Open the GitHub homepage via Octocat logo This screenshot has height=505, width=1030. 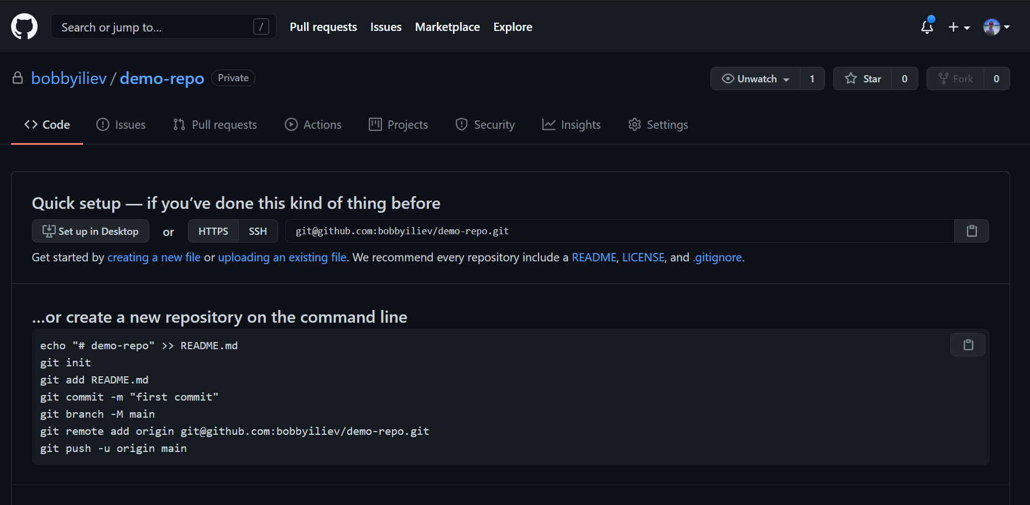coord(24,27)
